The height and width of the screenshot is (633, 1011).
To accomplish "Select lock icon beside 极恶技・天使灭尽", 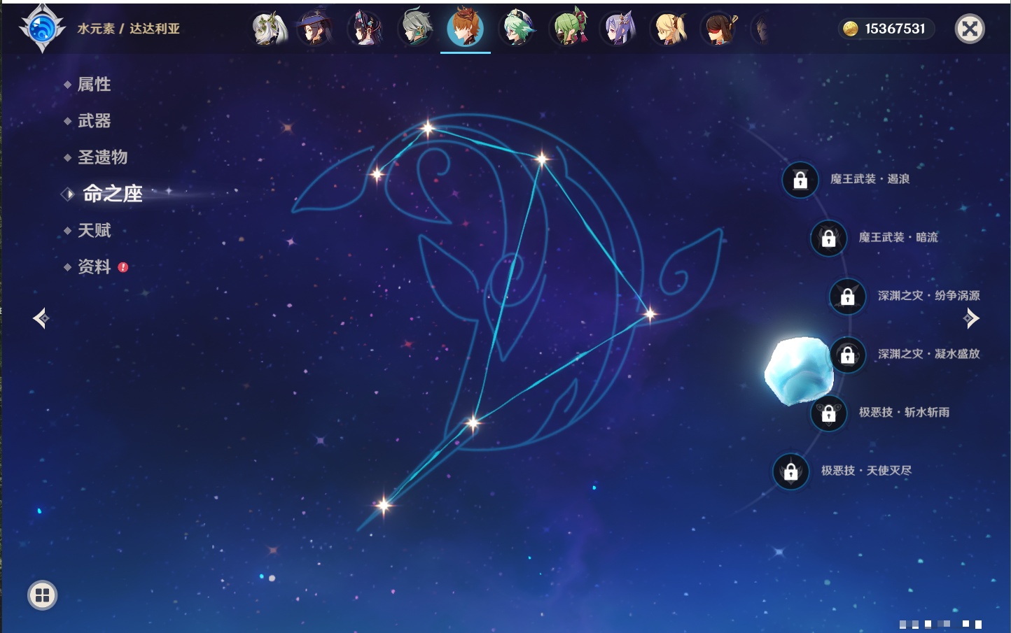I will click(790, 471).
